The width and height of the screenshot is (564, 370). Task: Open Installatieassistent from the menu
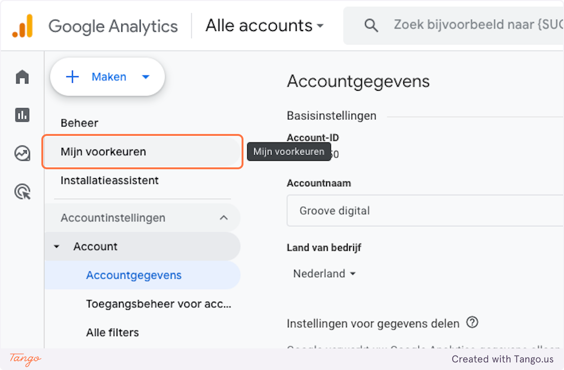tap(110, 180)
